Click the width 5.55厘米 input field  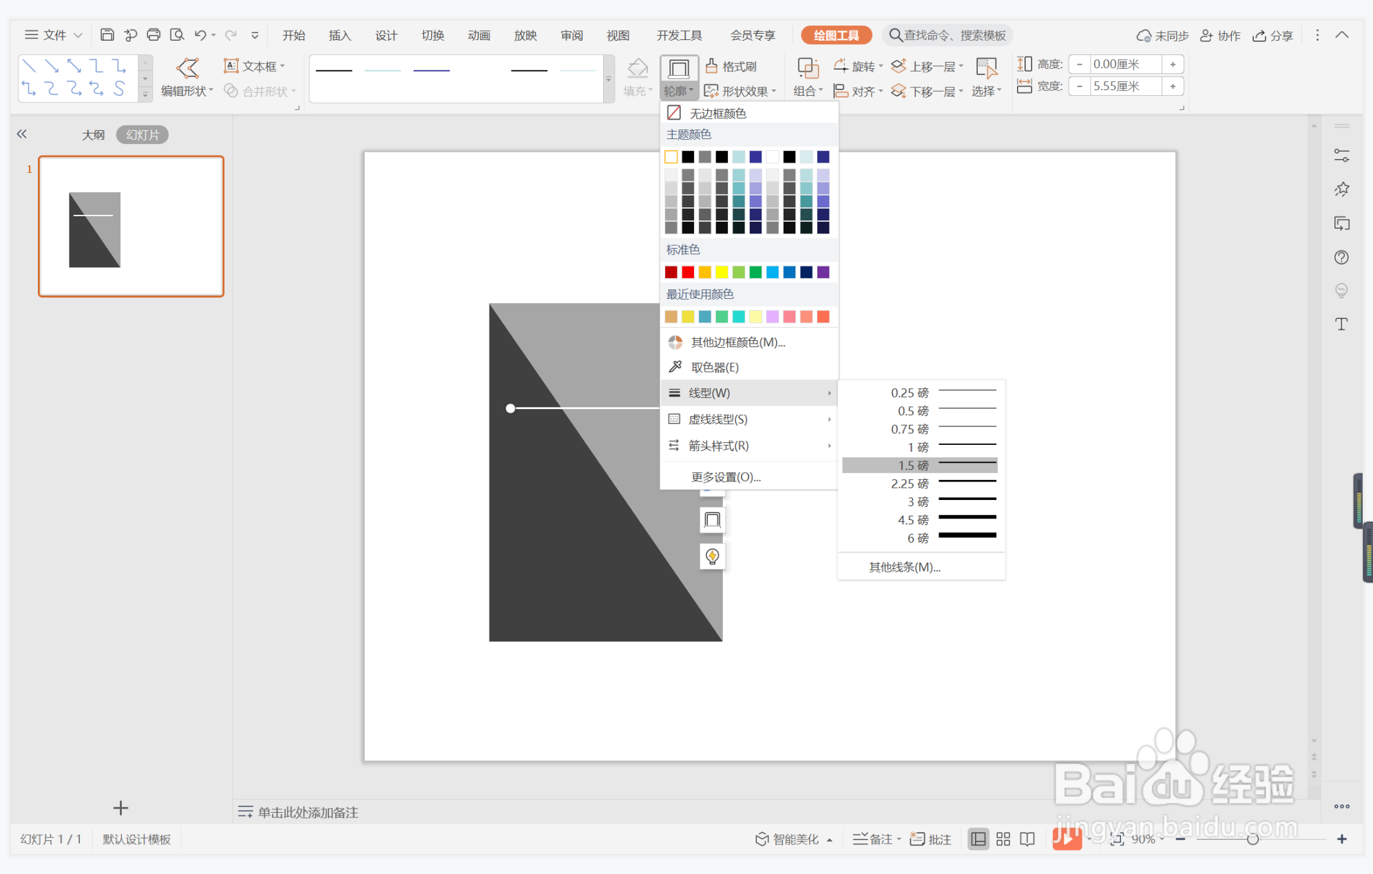coord(1126,86)
